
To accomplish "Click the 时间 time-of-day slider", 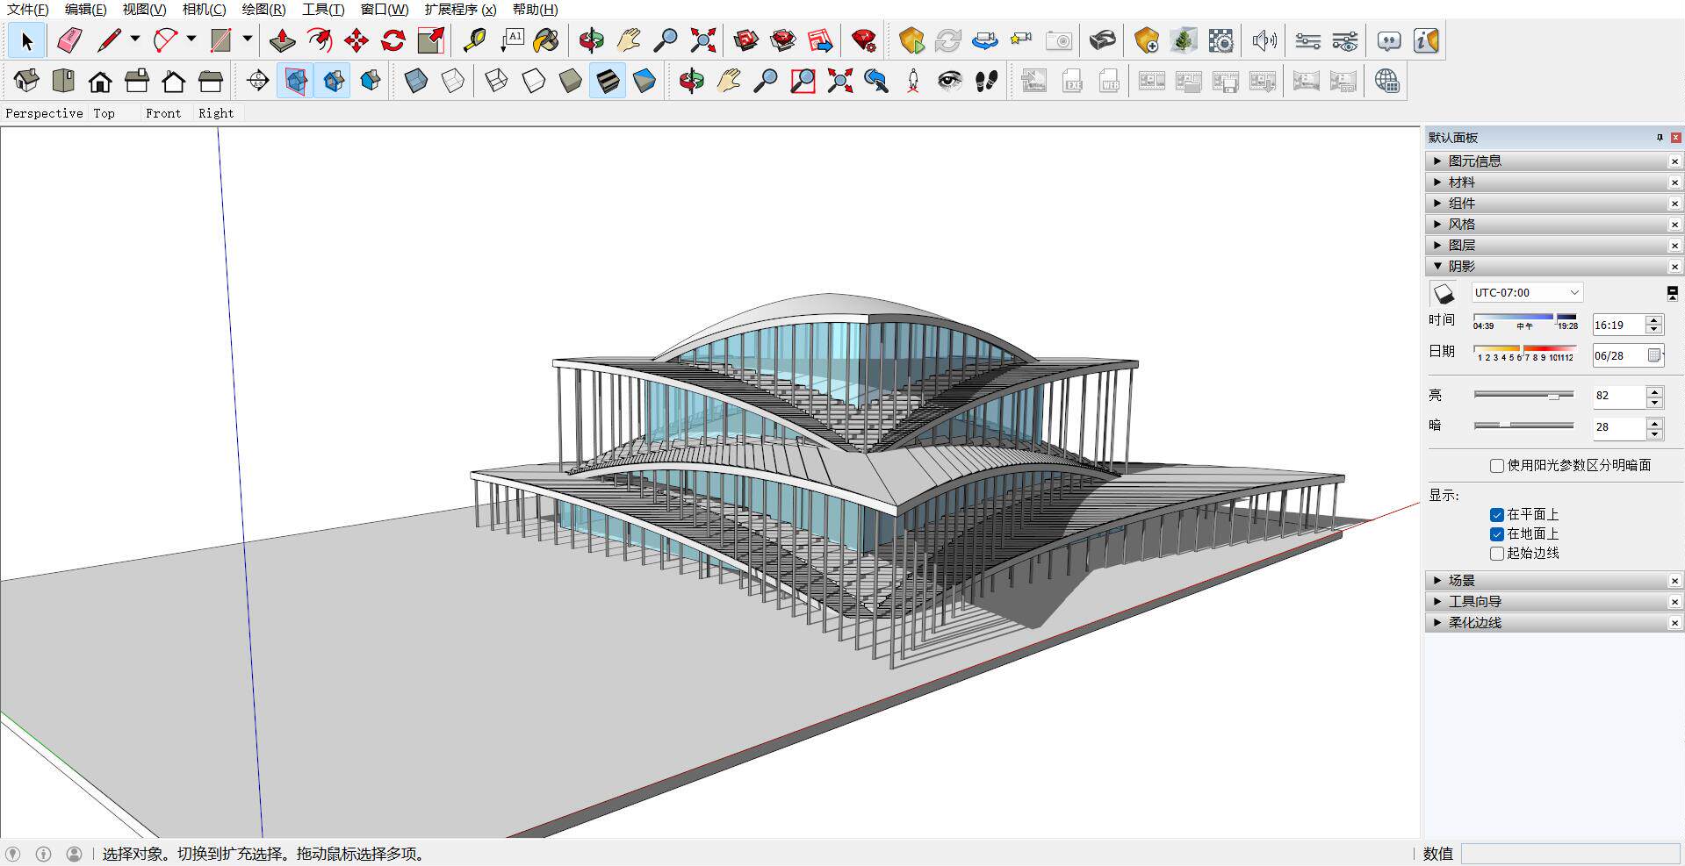I will point(1525,318).
